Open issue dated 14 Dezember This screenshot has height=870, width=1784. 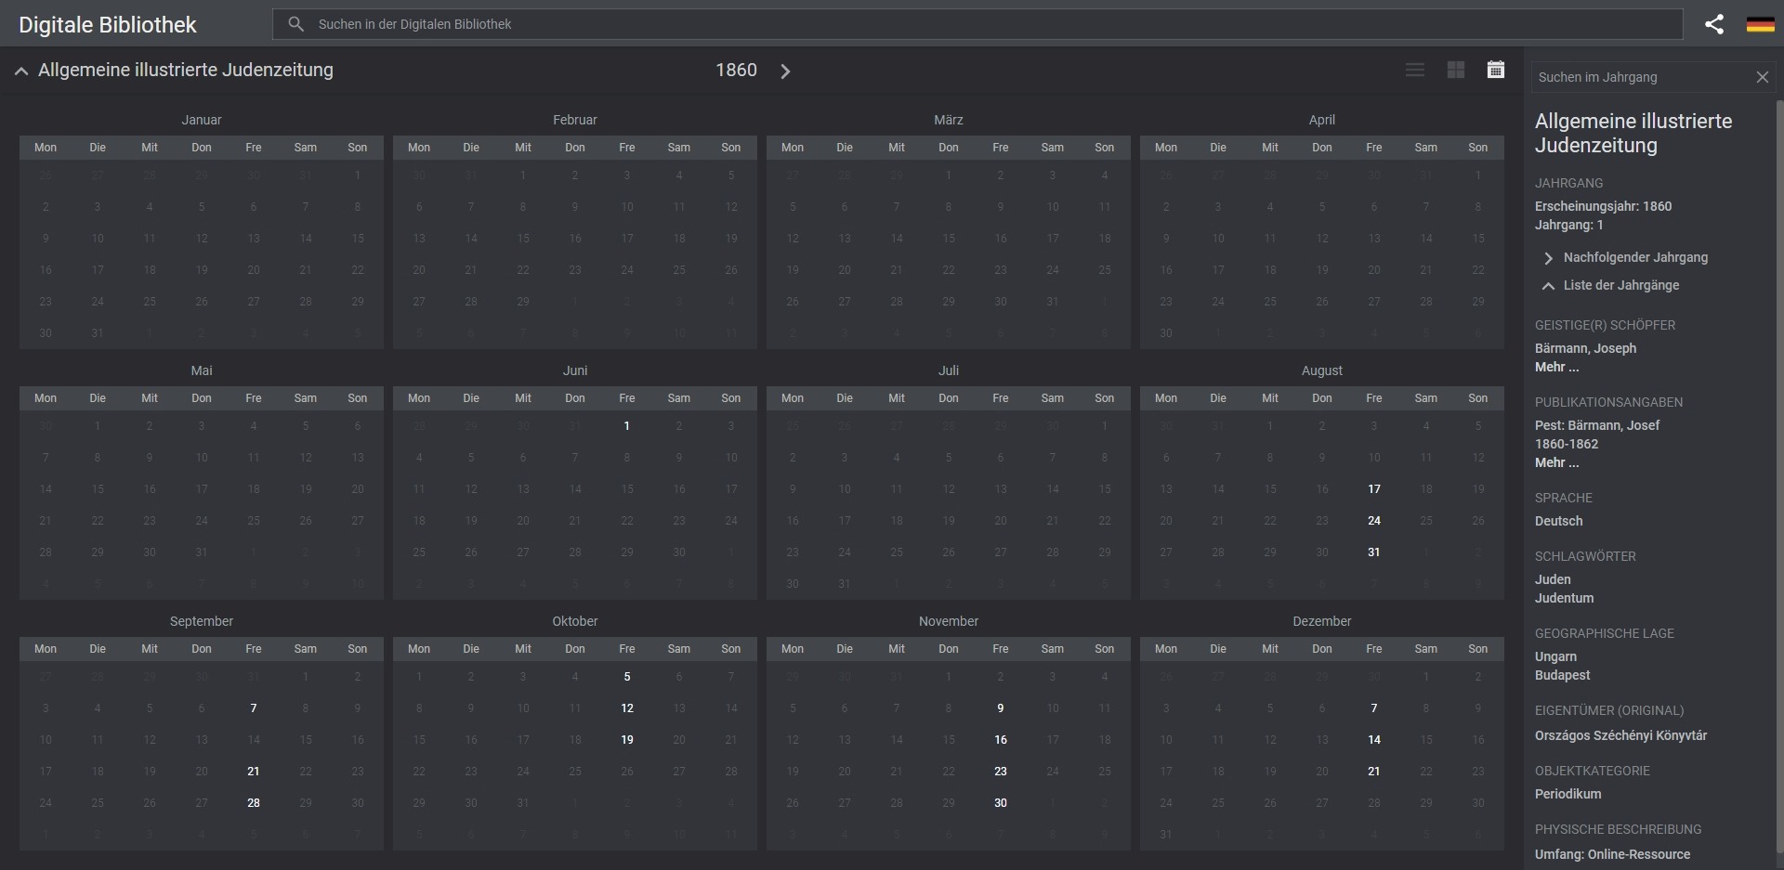pos(1374,740)
